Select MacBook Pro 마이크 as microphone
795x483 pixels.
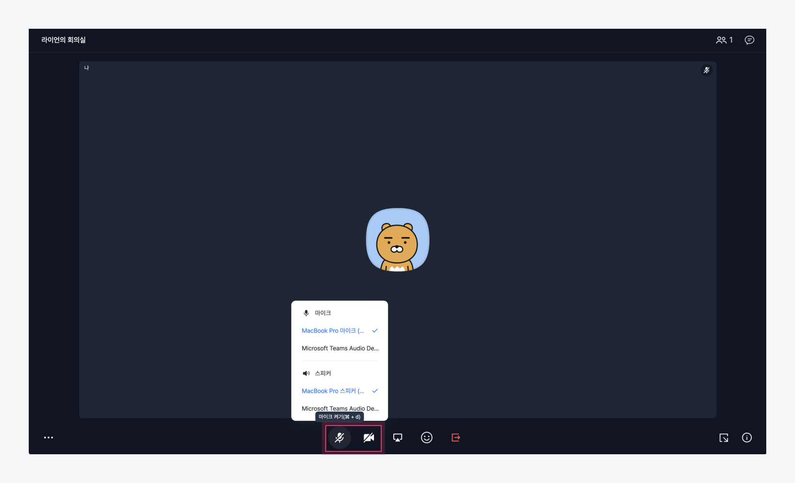click(x=333, y=331)
